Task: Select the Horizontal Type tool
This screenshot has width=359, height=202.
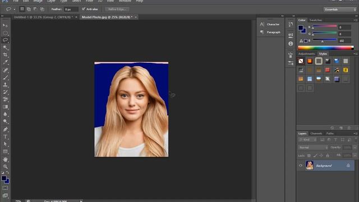Action: (5, 137)
